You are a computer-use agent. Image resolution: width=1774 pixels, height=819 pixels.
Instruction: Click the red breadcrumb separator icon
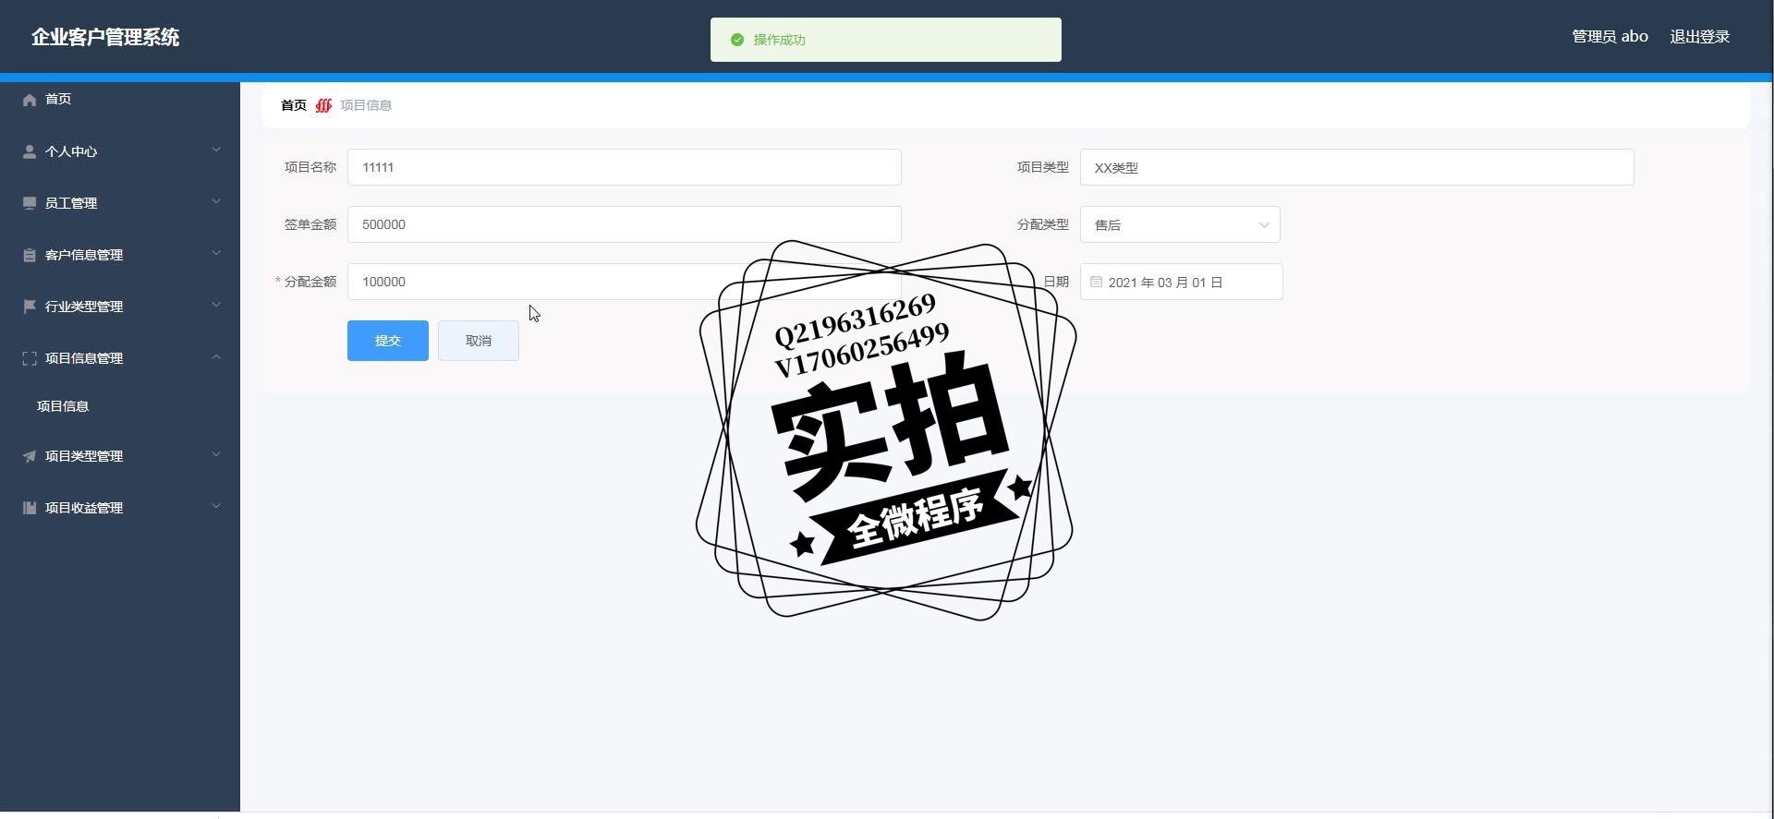click(x=323, y=105)
